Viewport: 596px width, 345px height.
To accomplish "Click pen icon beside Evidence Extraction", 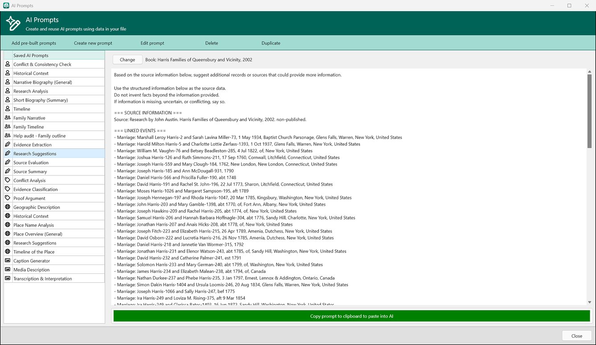I will coord(8,144).
